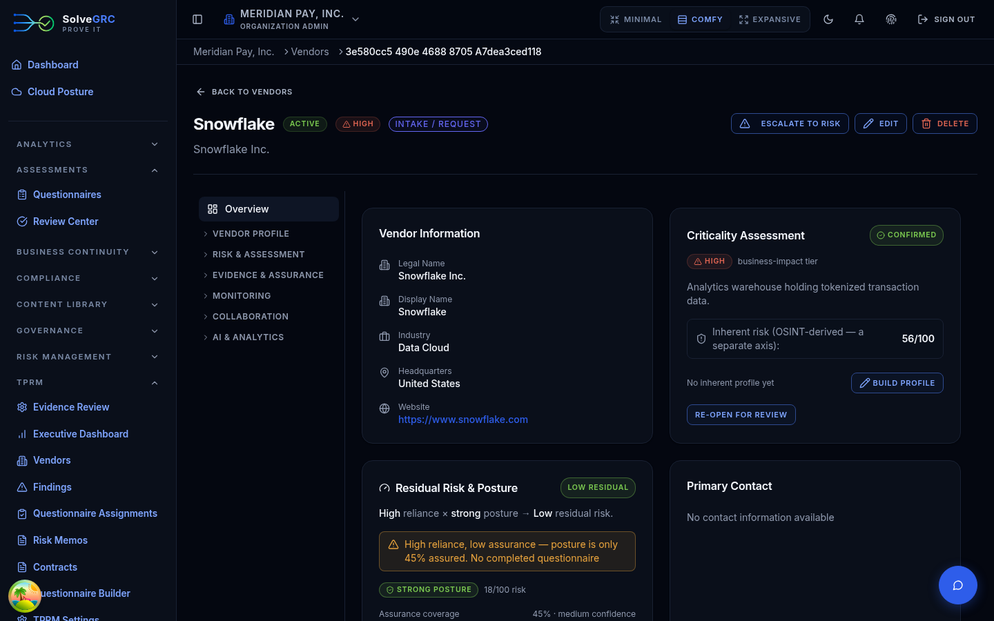Click the Evidence Review gear icon

[x=22, y=407]
